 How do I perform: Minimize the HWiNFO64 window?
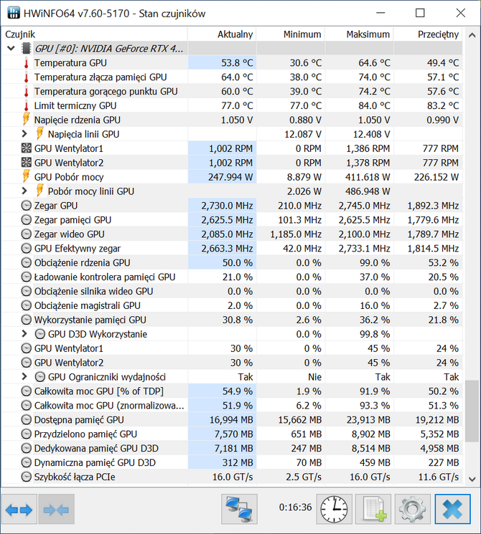[x=380, y=13]
